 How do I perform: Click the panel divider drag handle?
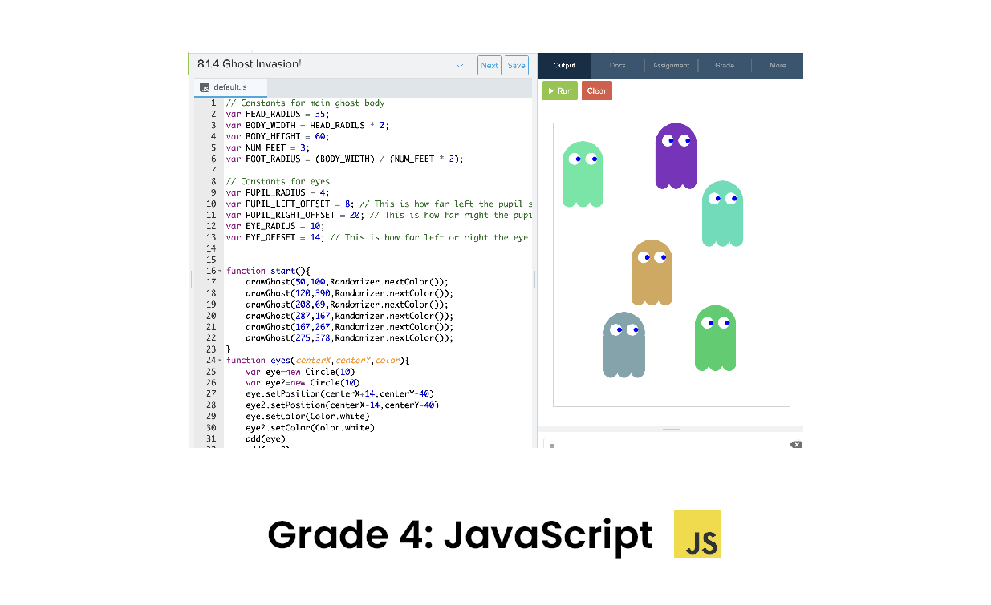pos(670,429)
